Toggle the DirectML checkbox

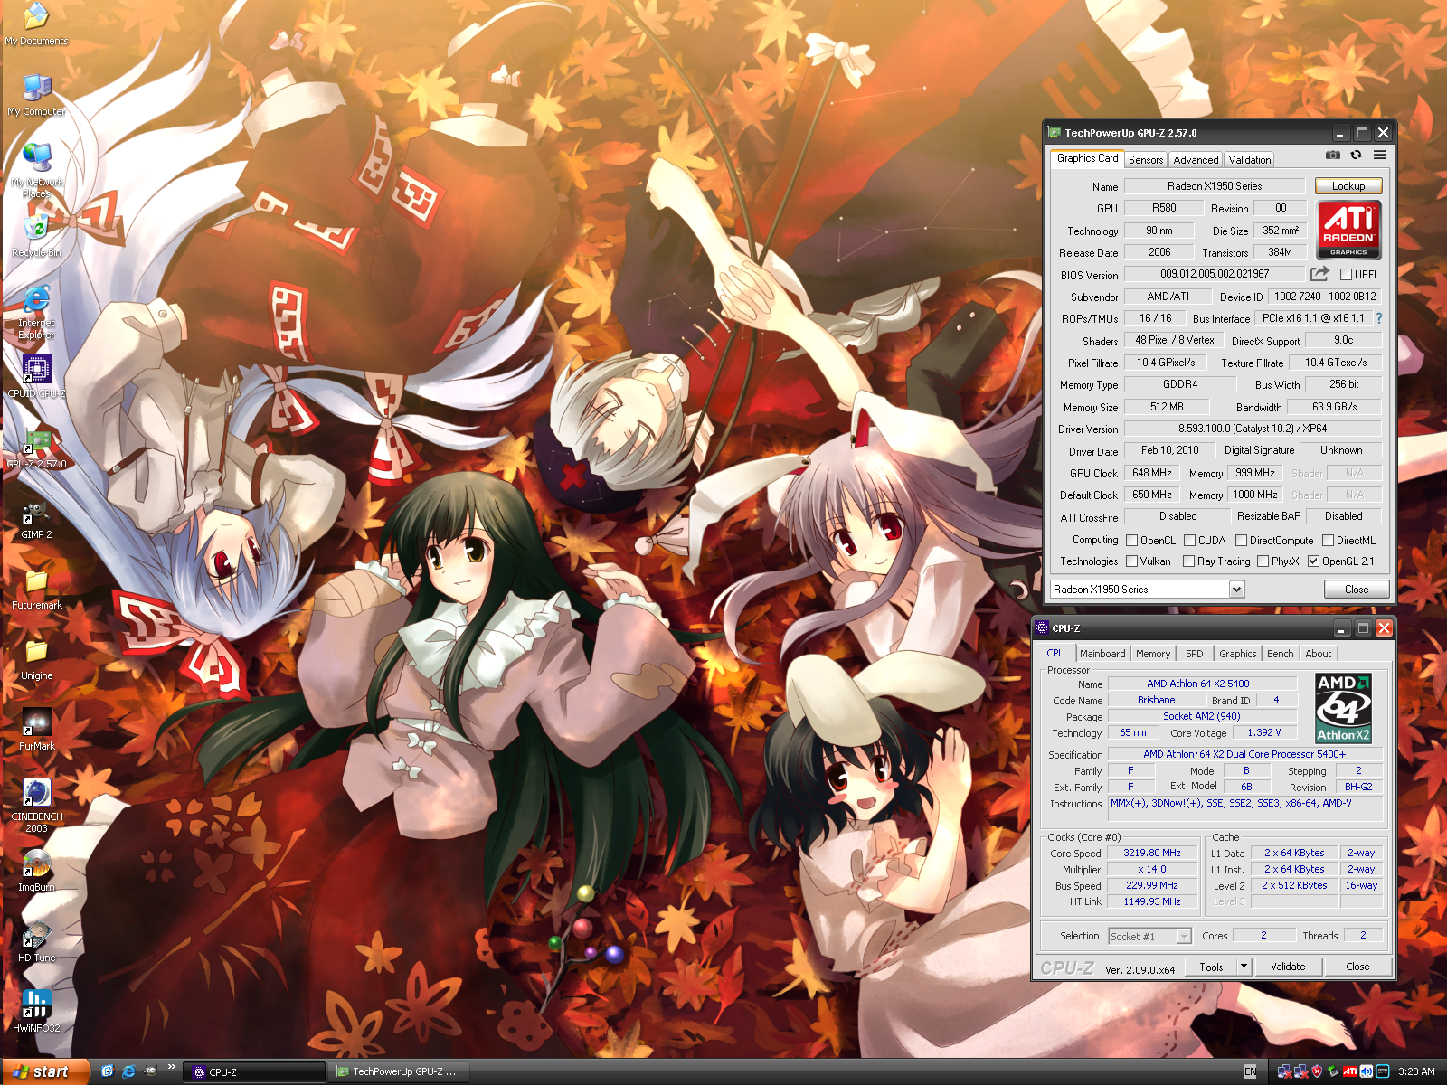click(x=1328, y=541)
